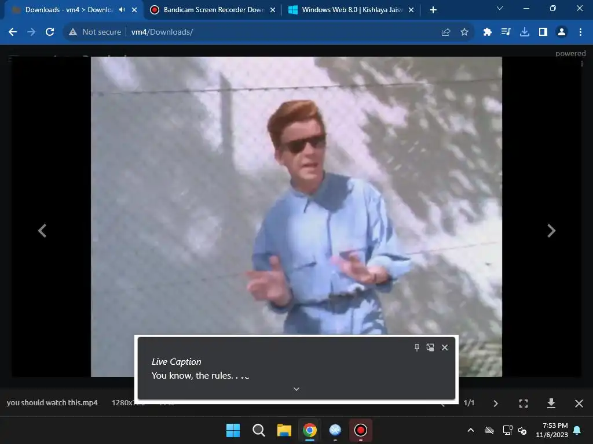Open File Explorer from taskbar
The image size is (593, 444).
284,430
